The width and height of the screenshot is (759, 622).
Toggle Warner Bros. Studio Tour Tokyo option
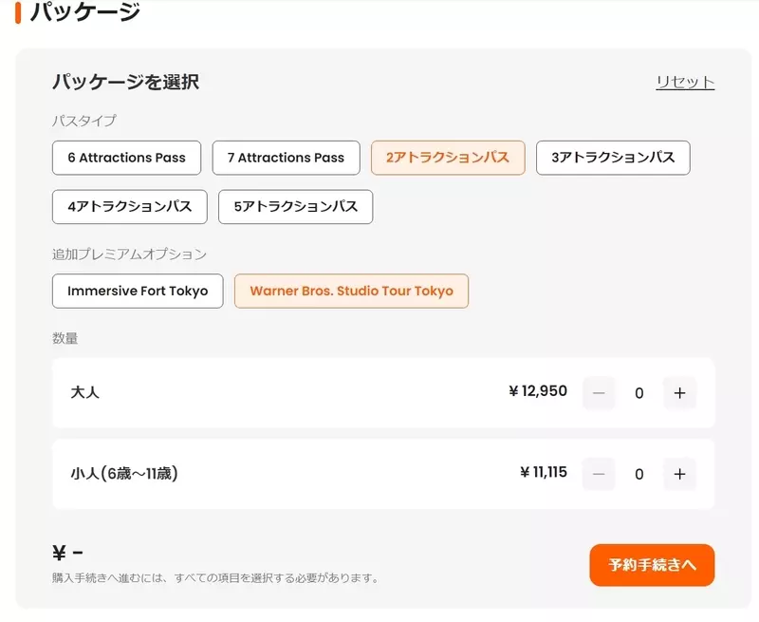[x=351, y=292]
